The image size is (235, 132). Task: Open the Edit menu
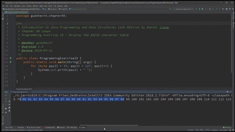click(x=7, y=6)
